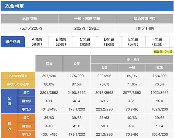Select the 178.1/200 average cell
This screenshot has width=174, height=138.
[77, 110]
